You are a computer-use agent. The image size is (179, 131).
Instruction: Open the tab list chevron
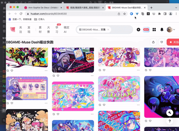[176, 8]
